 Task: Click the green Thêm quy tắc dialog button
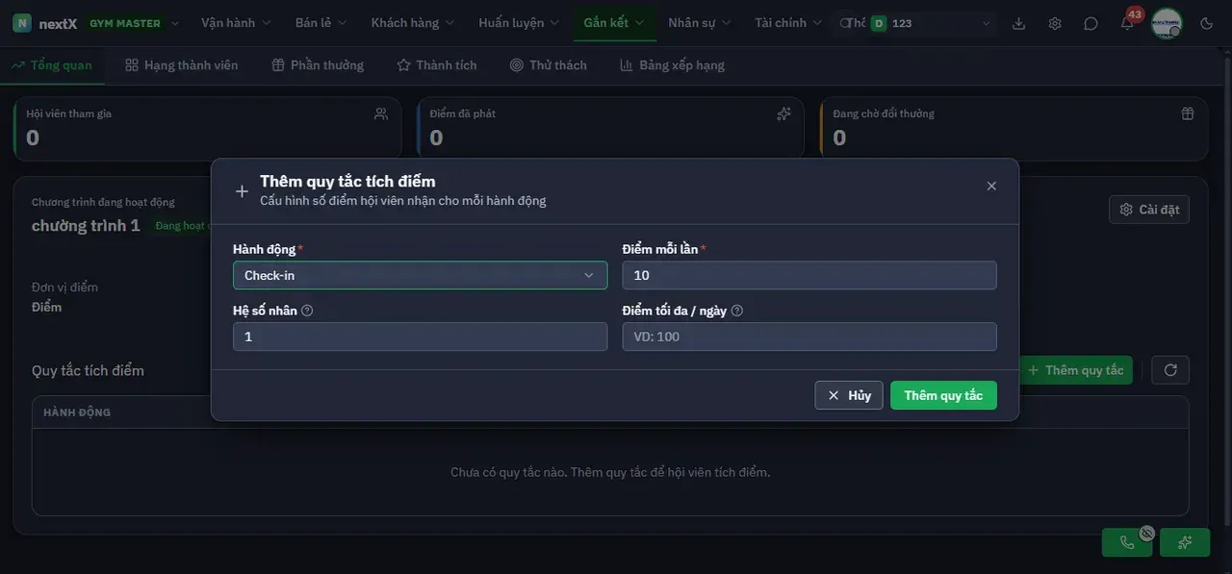[943, 395]
